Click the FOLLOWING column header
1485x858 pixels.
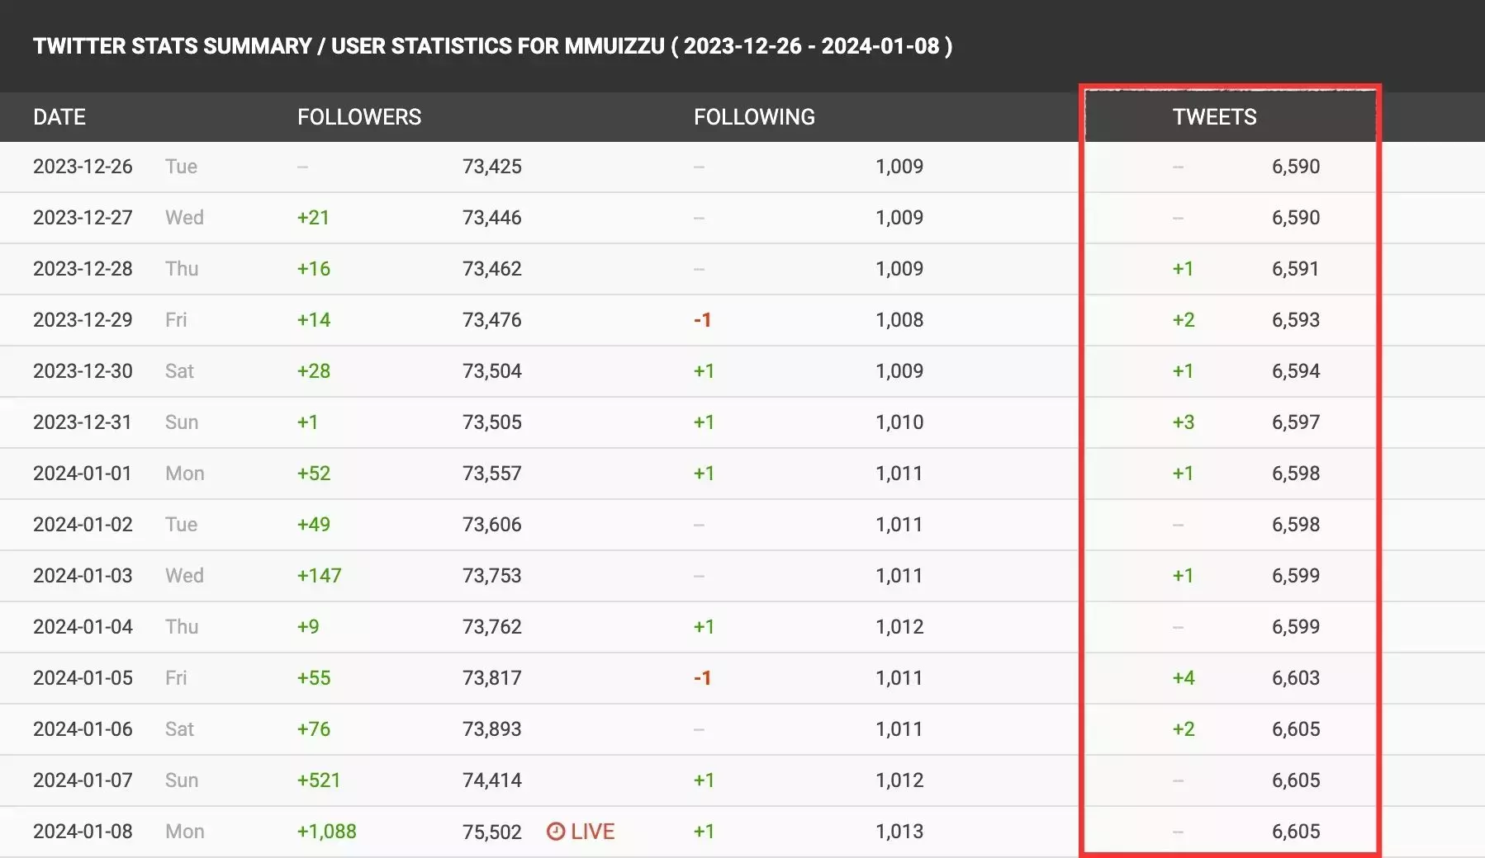click(754, 117)
